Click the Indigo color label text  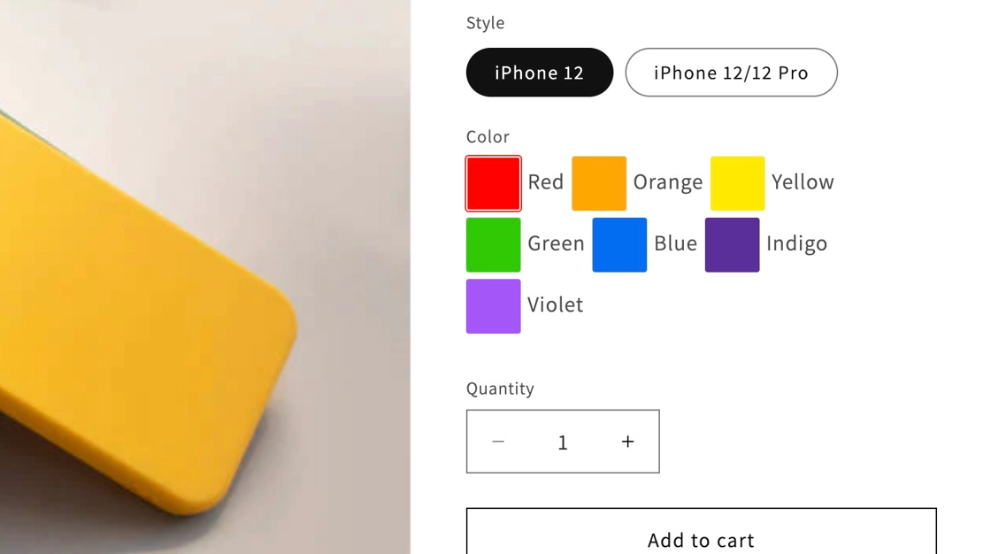pos(796,244)
